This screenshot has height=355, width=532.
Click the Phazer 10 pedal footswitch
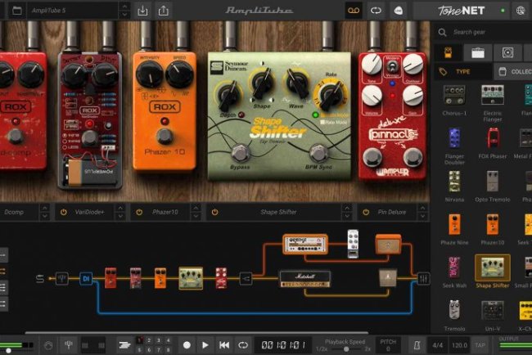tap(165, 136)
